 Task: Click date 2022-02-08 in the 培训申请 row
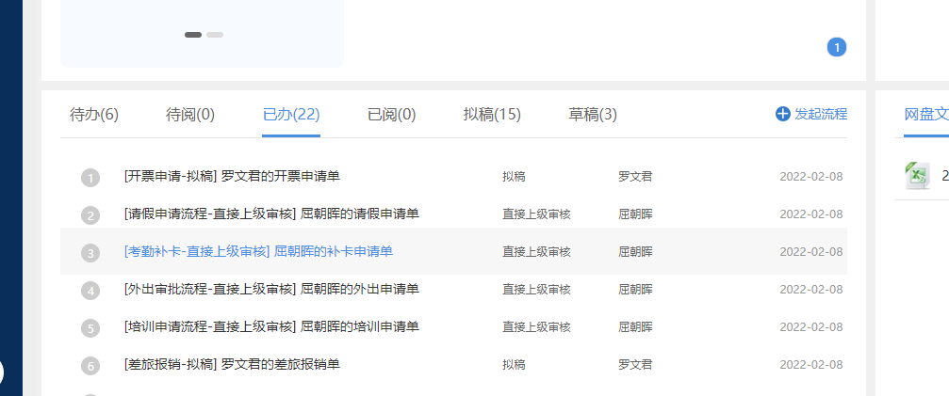[x=811, y=327]
